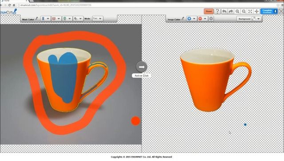Expand the red minus tool dropdown
The image size is (284, 161).
(x=205, y=19)
